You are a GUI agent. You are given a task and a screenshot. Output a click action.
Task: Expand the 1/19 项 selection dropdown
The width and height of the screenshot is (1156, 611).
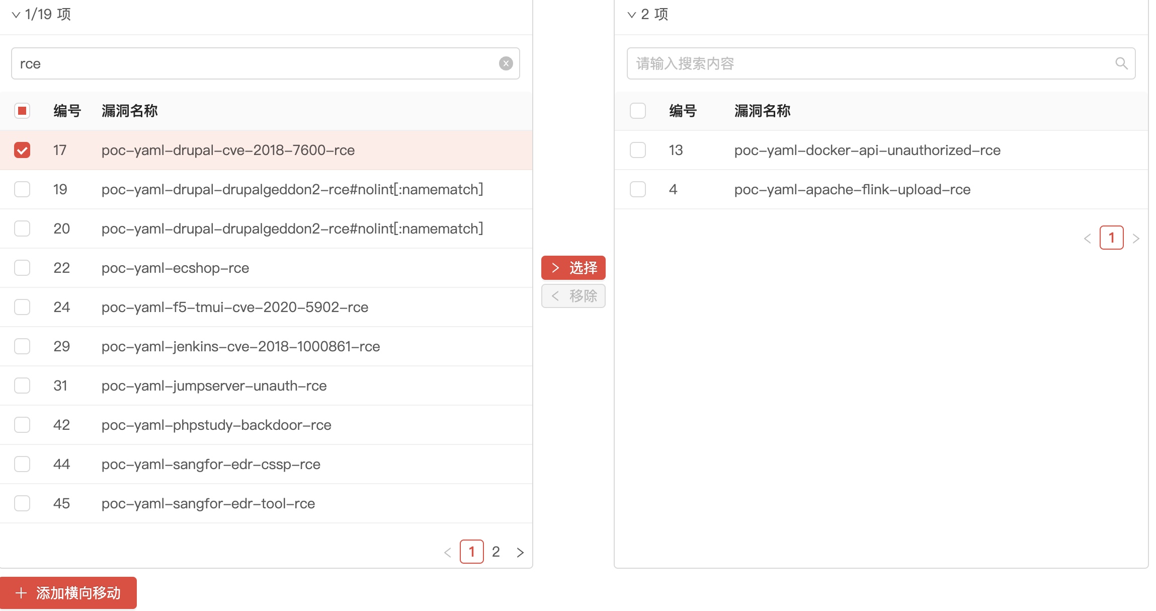[16, 15]
